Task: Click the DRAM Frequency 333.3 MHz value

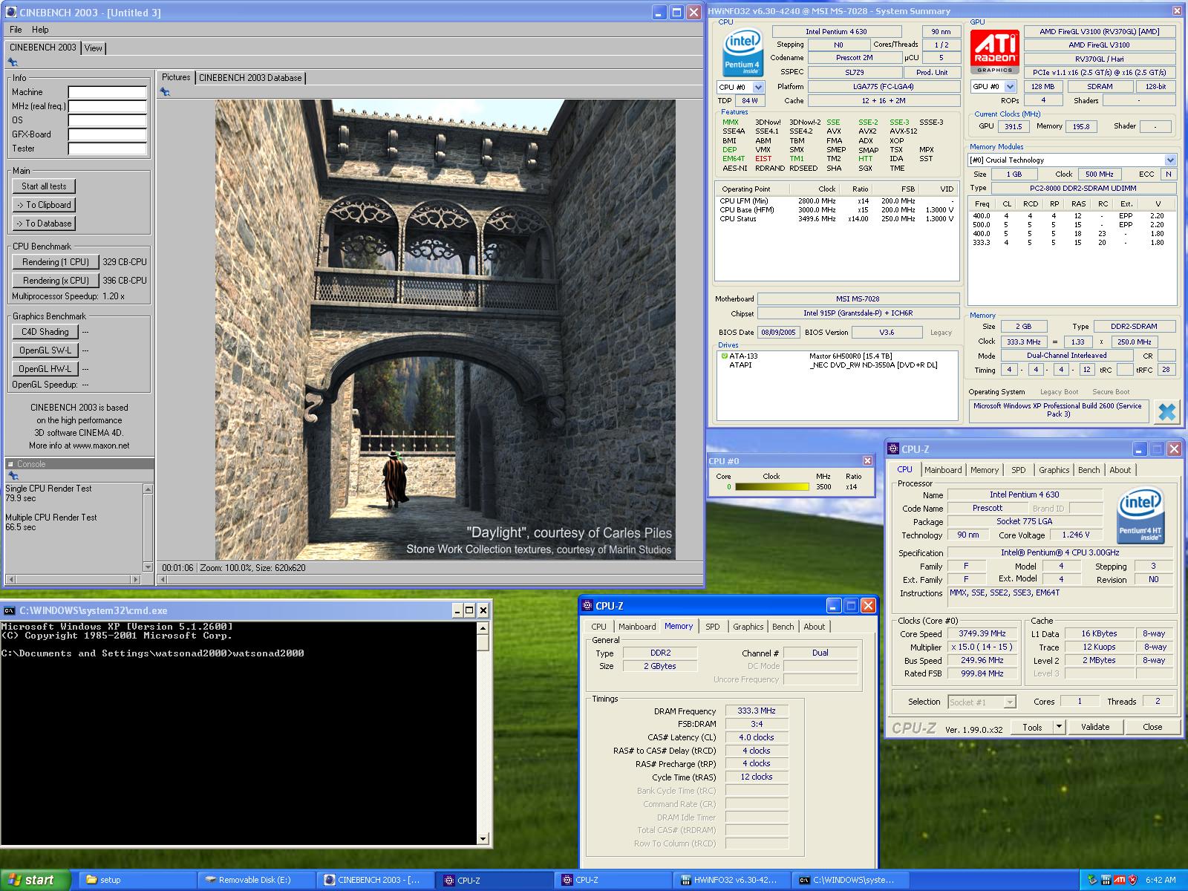Action: (757, 711)
